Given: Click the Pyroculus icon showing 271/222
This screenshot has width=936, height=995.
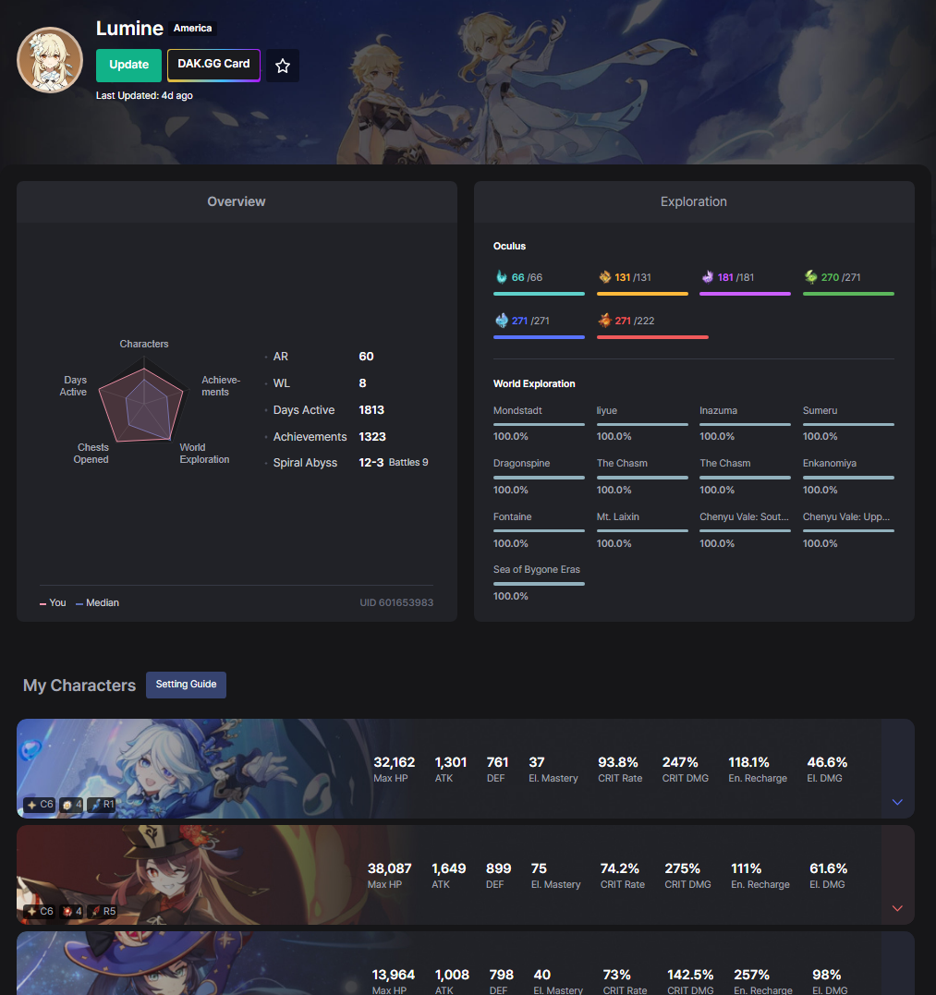Looking at the screenshot, I should click(x=605, y=321).
